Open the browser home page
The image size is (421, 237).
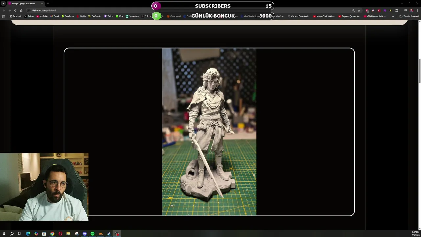[21, 10]
